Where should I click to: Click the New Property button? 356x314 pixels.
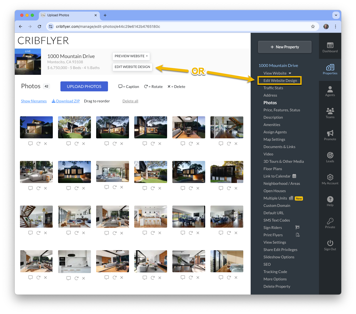click(x=285, y=47)
